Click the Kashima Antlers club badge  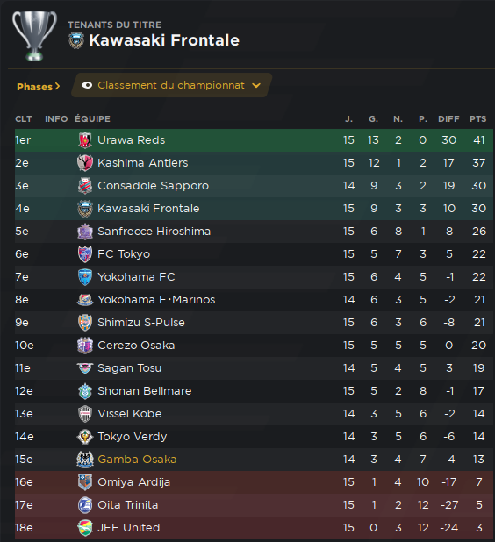coord(85,163)
